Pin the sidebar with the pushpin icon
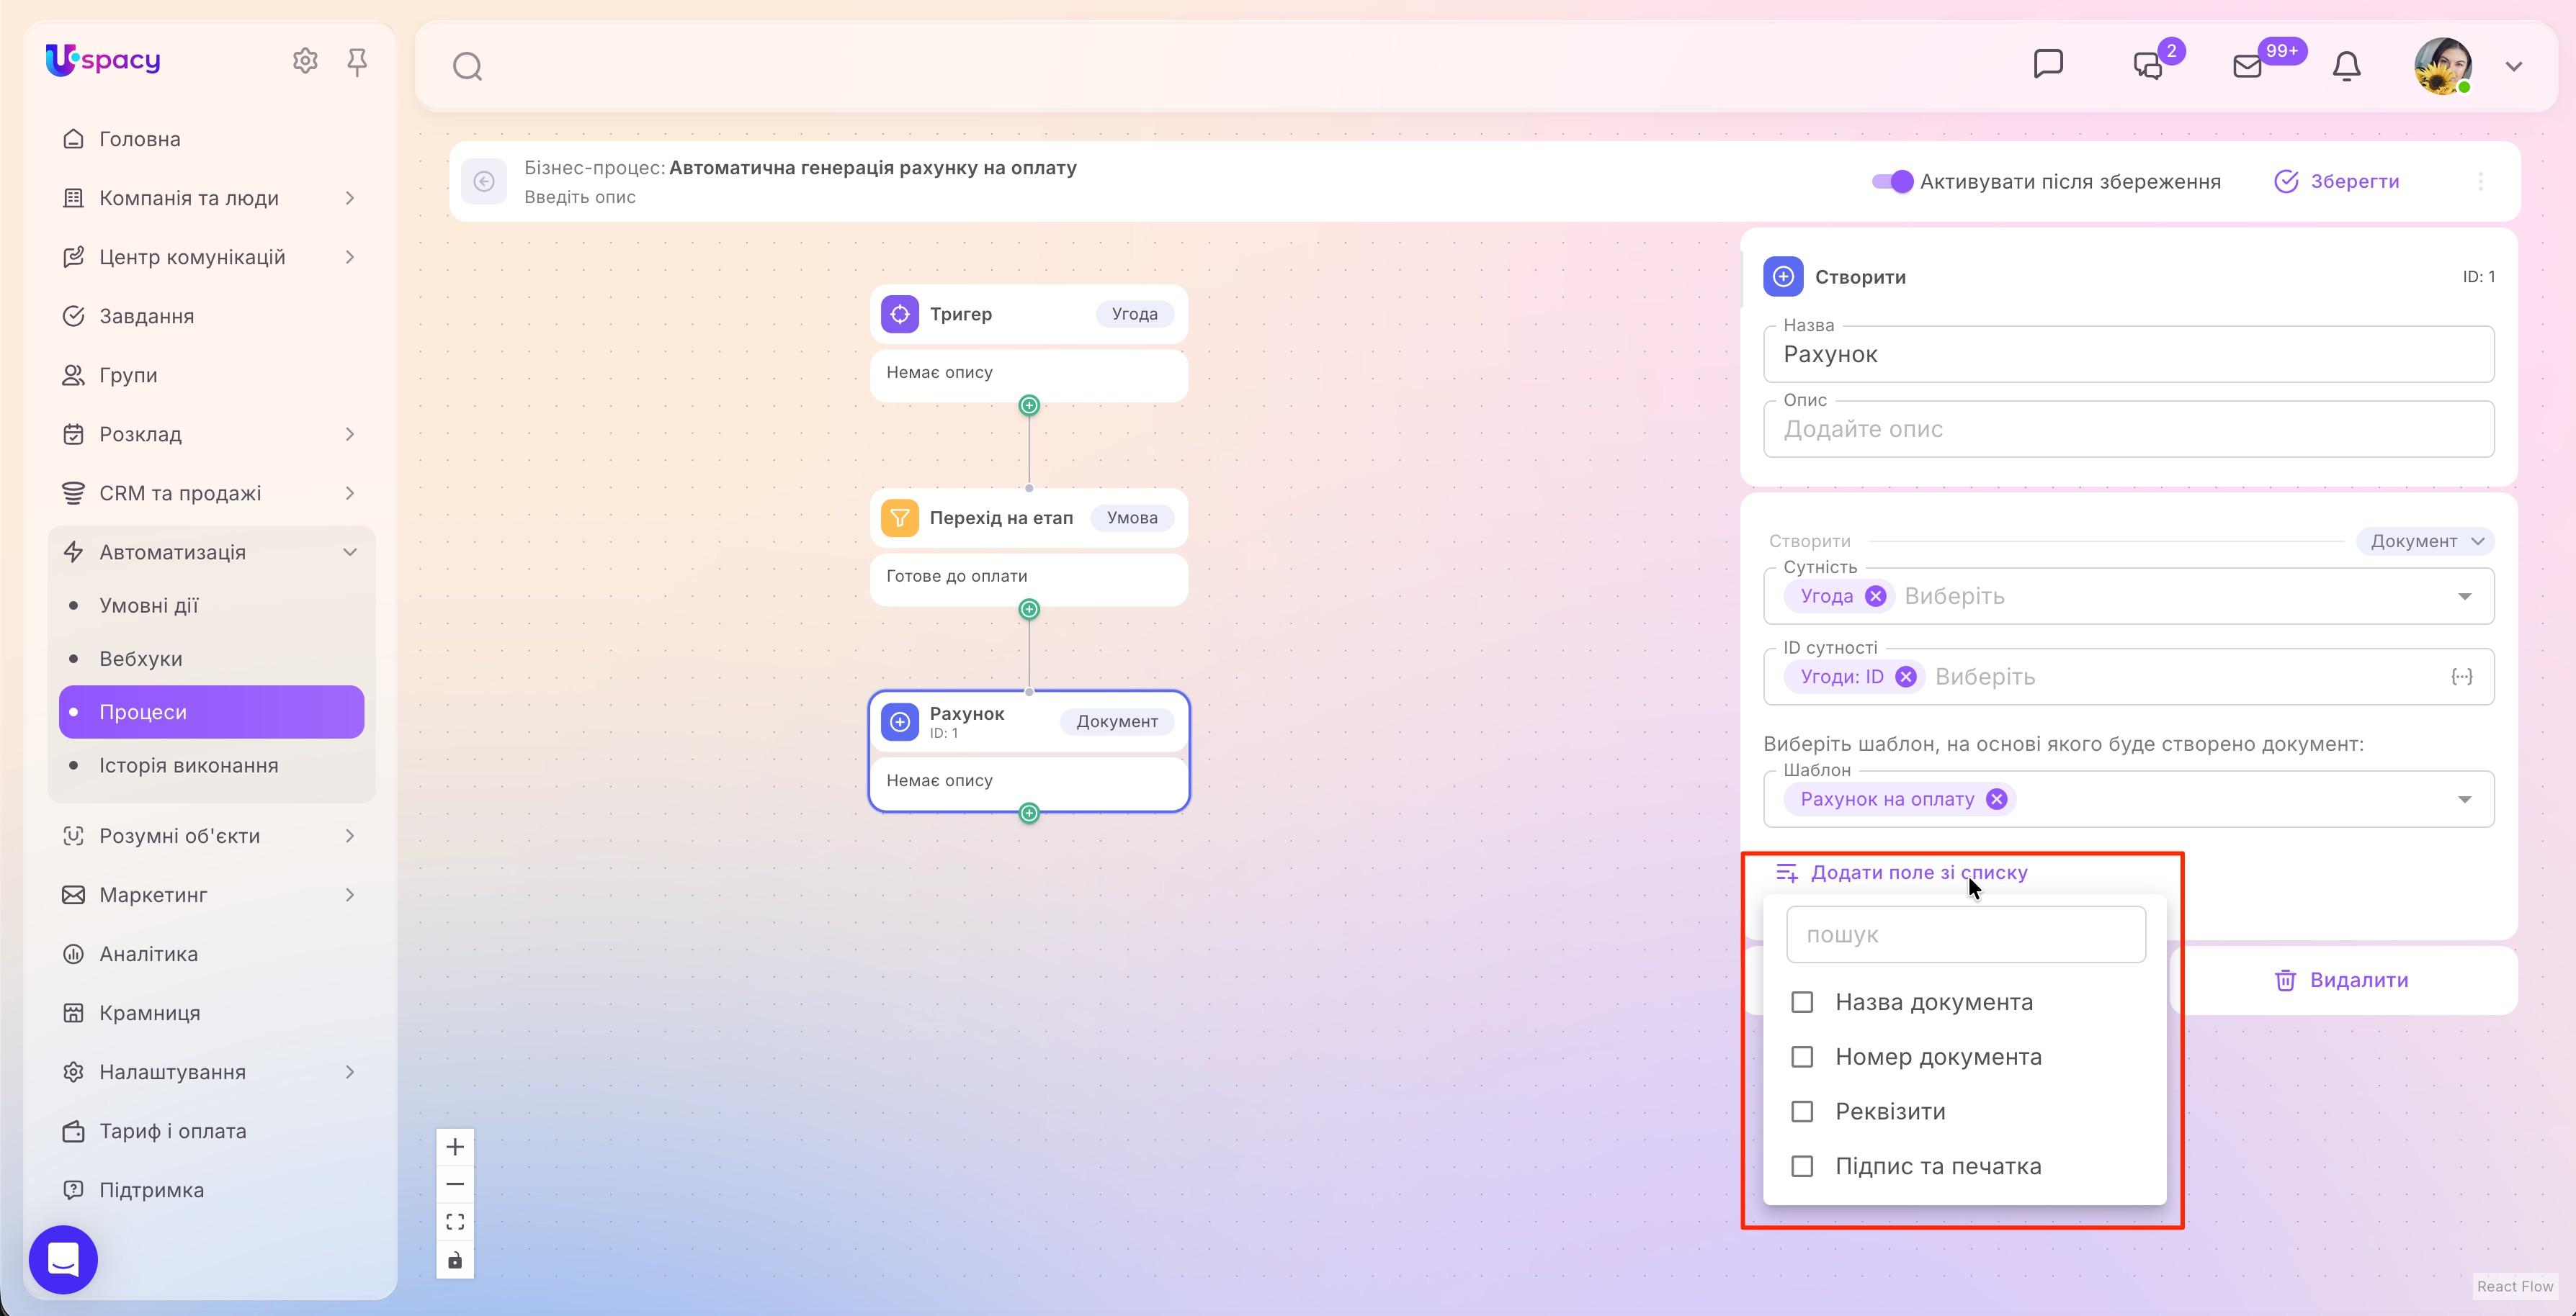 point(357,62)
